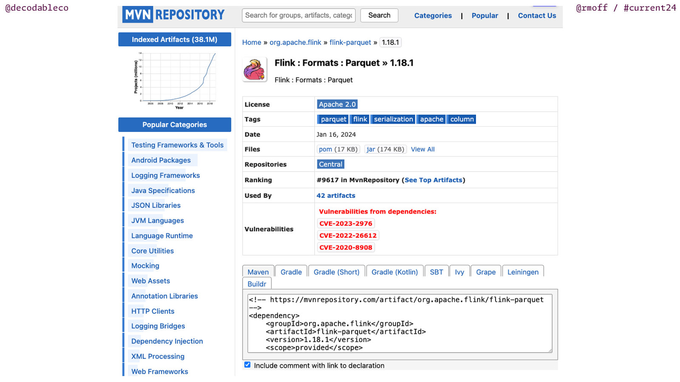680x382 pixels.
Task: Open XML Processing category
Action: coord(158,357)
